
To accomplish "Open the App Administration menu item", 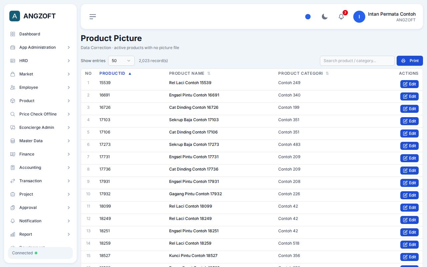I will [x=40, y=47].
